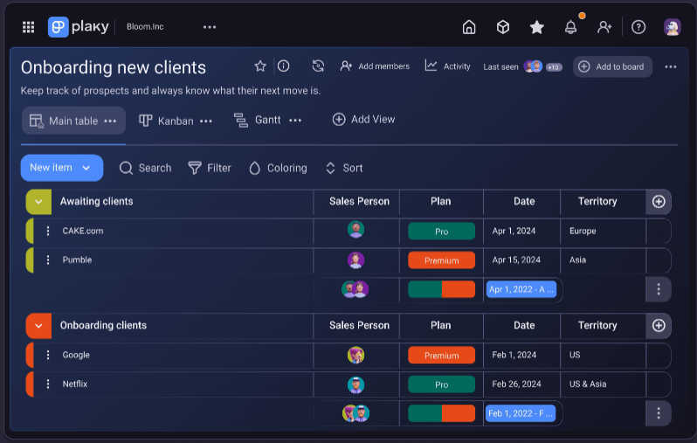Add column in Awaiting clients group
This screenshot has height=443, width=697.
[659, 202]
